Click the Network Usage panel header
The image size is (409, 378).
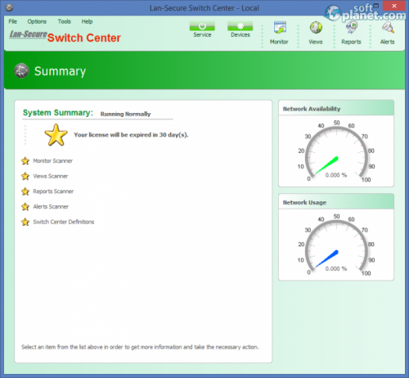click(336, 202)
